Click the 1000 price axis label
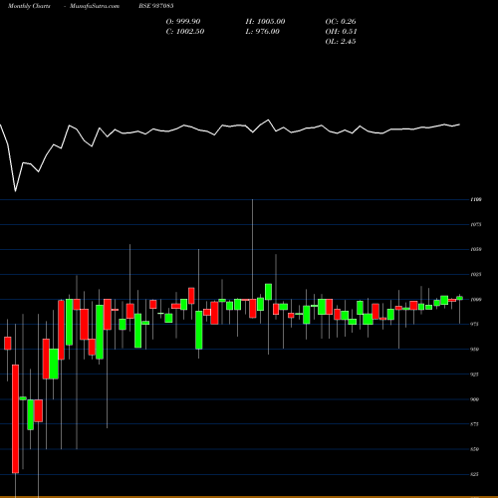498x498 pixels. [x=476, y=299]
